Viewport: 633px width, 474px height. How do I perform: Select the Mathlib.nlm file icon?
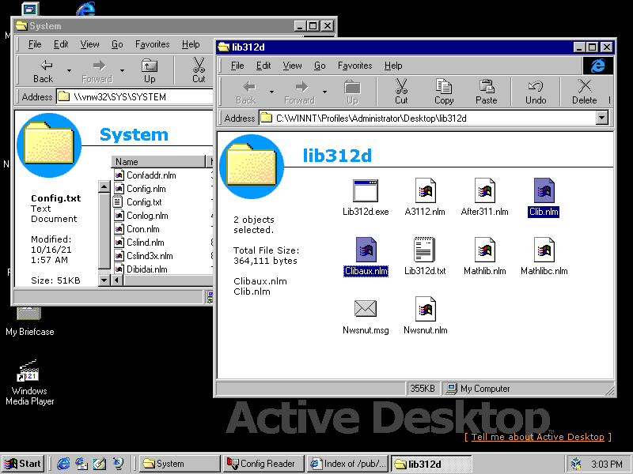point(484,250)
